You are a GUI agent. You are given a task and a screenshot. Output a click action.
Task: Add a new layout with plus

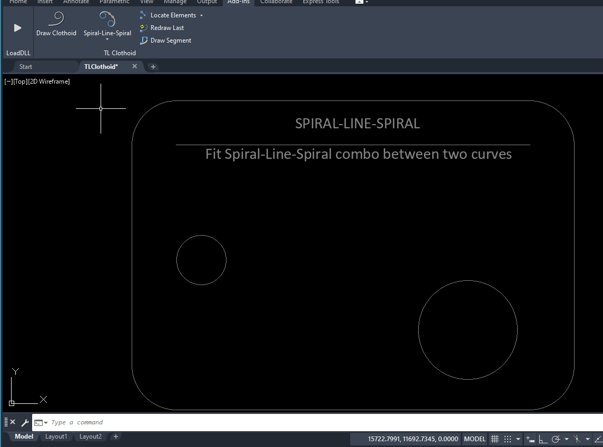point(116,436)
